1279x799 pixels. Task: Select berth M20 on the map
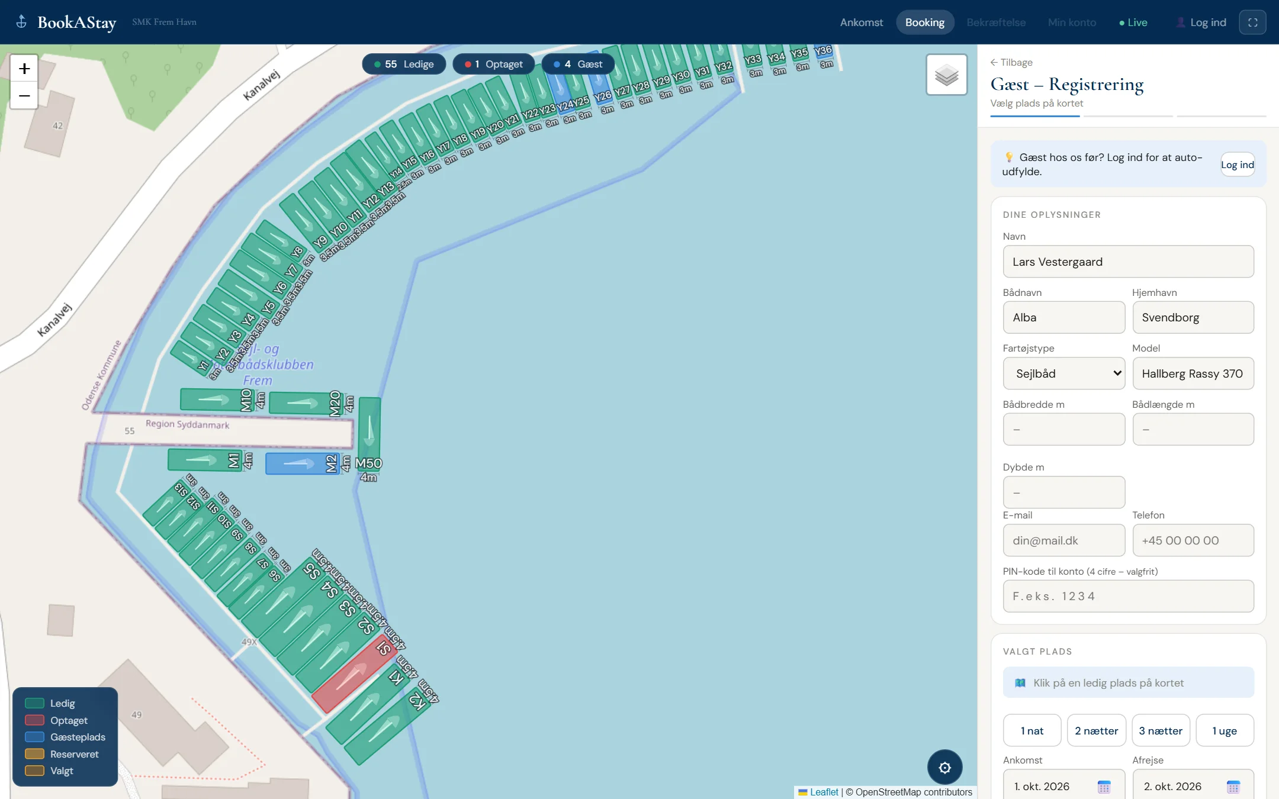click(x=306, y=403)
